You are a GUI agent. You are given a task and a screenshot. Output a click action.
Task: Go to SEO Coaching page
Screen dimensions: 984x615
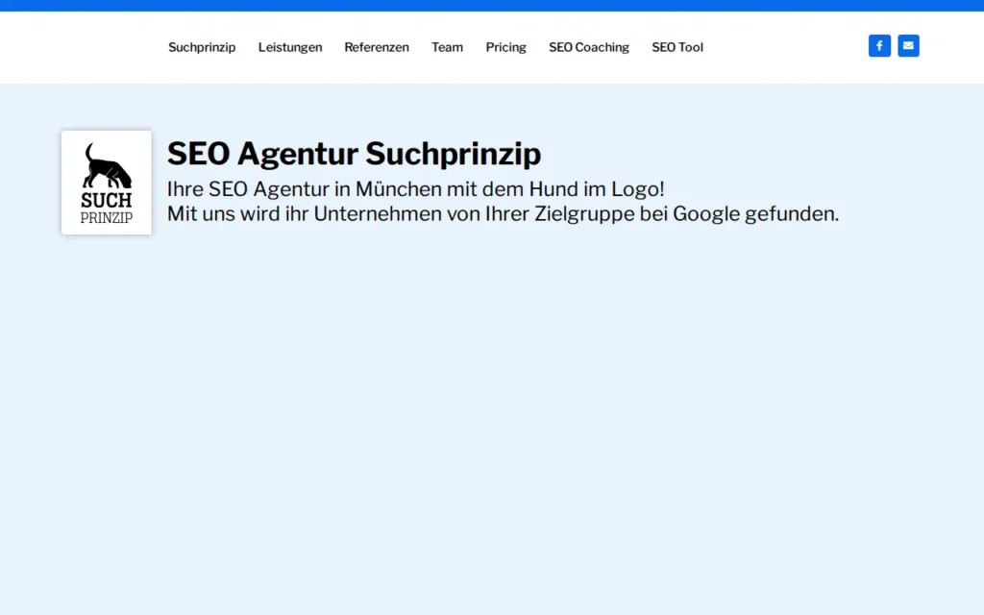coord(589,48)
